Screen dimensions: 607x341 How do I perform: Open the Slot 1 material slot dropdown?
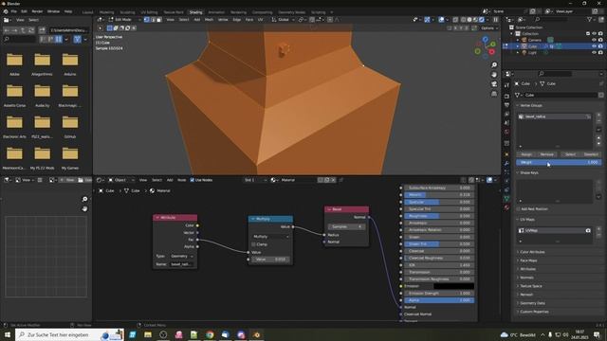tap(255, 180)
